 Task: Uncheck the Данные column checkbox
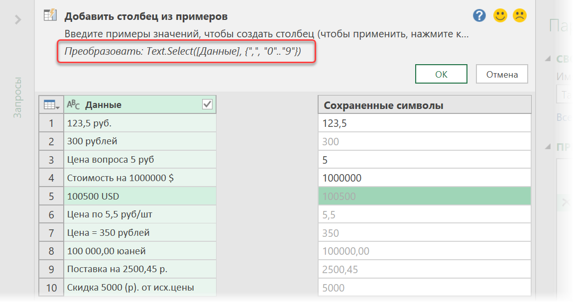click(207, 104)
